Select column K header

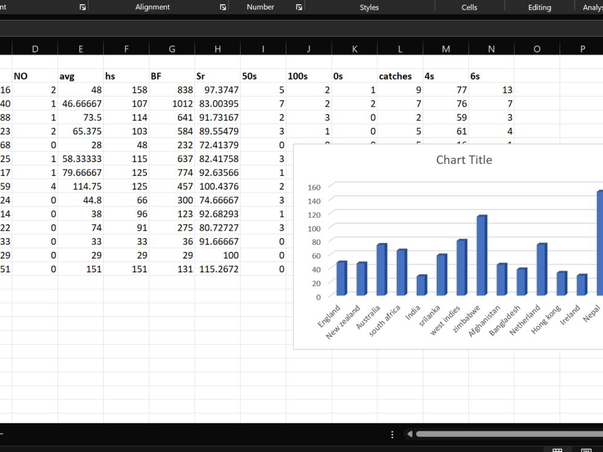[355, 49]
